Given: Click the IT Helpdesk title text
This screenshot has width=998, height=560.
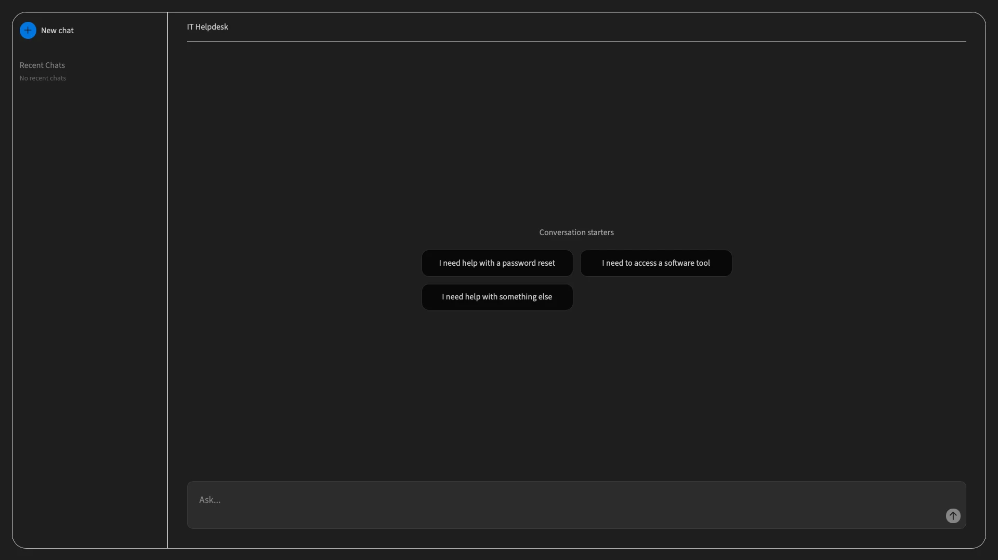Looking at the screenshot, I should (207, 27).
